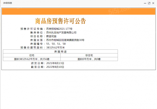
Task: Click the label 截至日期
Action: [37, 67]
